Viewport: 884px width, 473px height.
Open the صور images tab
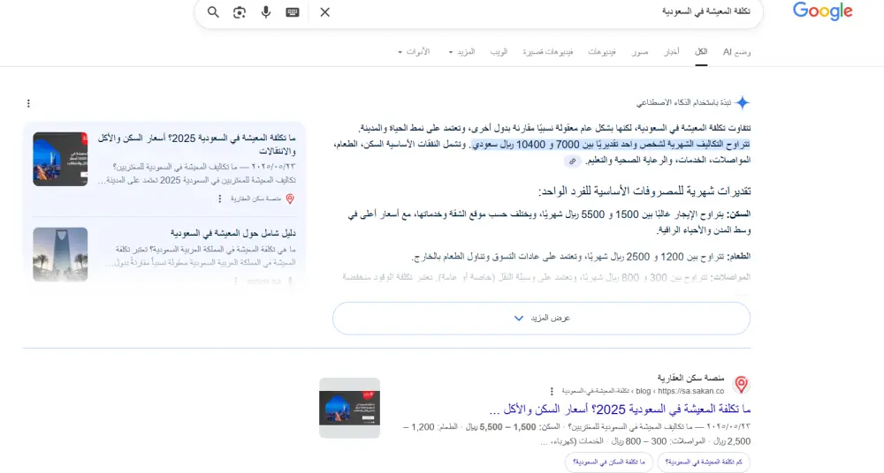pos(640,52)
